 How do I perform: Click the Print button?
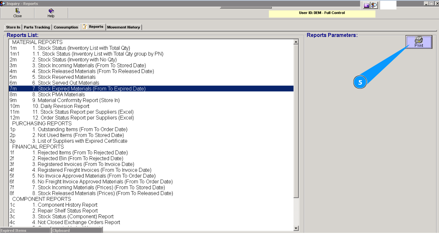[x=419, y=42]
